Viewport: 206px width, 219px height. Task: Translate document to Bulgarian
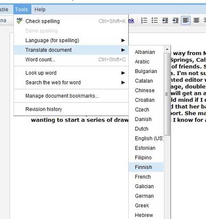pos(146,71)
